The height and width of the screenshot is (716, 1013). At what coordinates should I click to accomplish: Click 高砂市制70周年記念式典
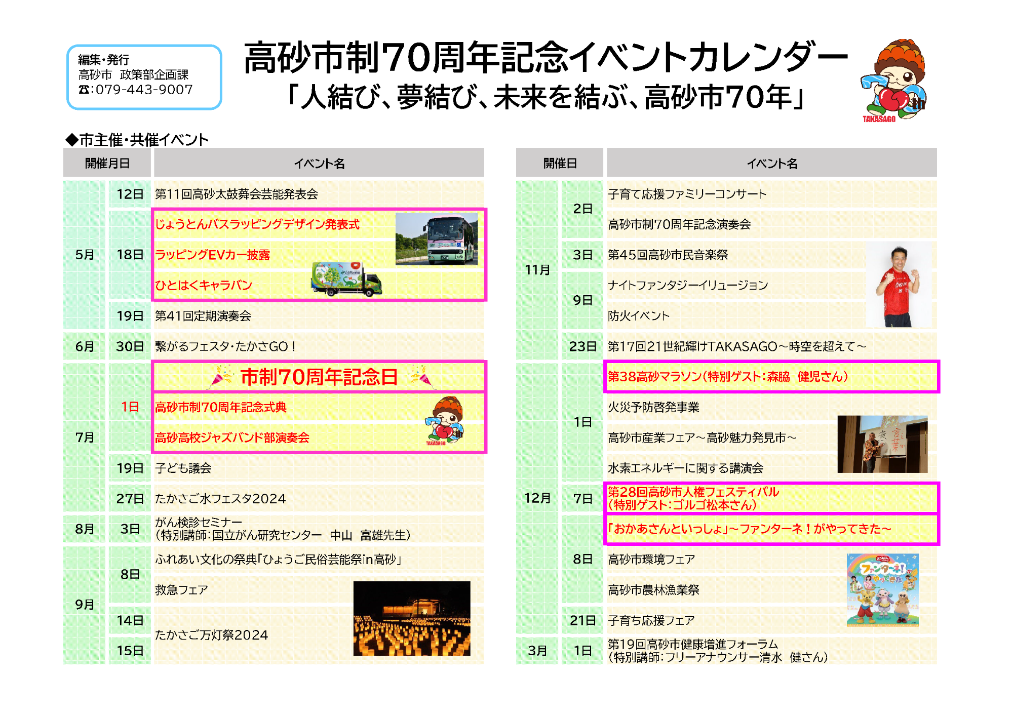click(221, 407)
